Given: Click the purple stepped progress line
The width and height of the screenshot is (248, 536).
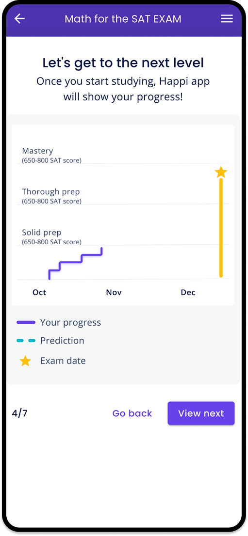Looking at the screenshot, I should tap(76, 263).
